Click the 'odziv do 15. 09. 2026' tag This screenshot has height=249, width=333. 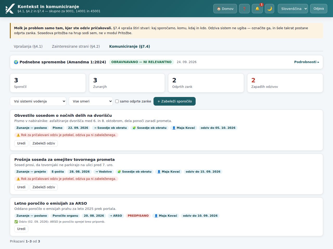203,172
